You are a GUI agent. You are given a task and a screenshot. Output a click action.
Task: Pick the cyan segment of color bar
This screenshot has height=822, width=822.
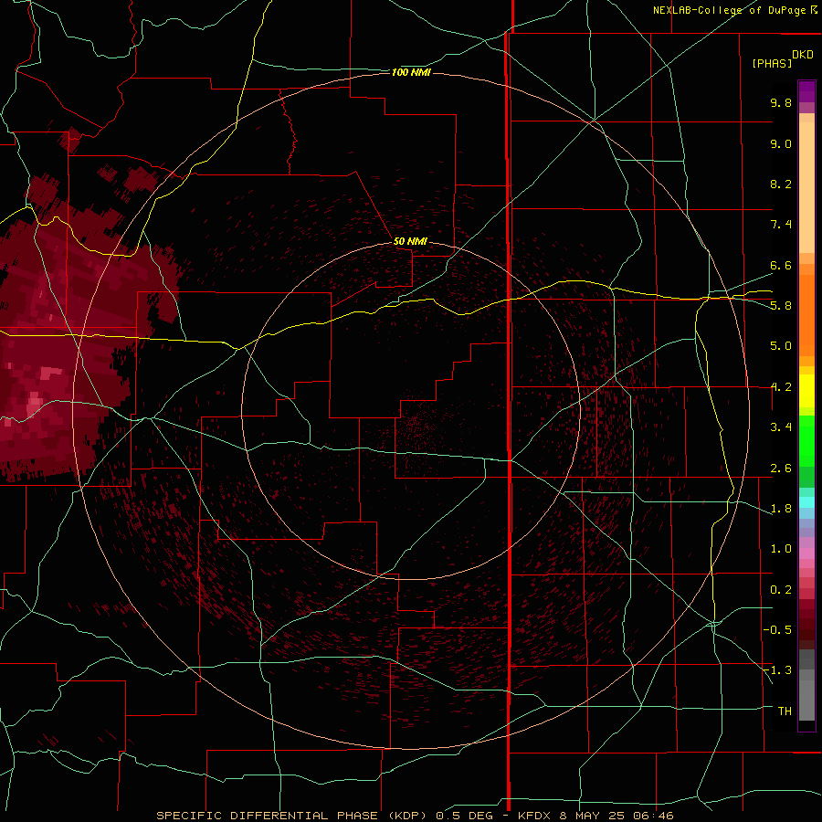tap(806, 502)
